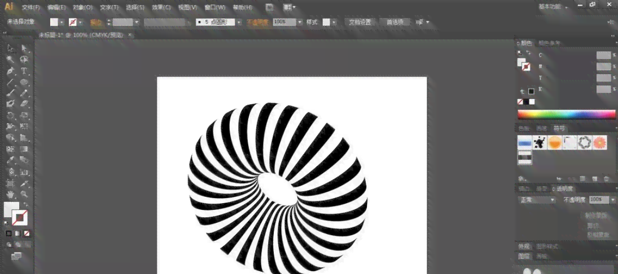This screenshot has height=274, width=618.
Task: Select the Direct Selection tool
Action: click(24, 48)
